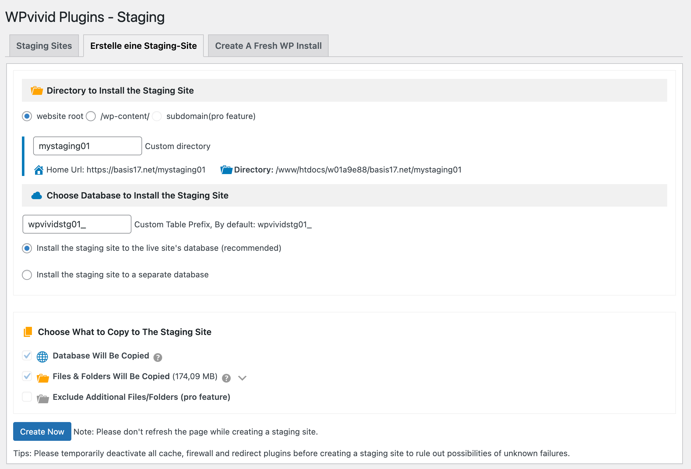
Task: Select the website root radio button
Action: [27, 116]
